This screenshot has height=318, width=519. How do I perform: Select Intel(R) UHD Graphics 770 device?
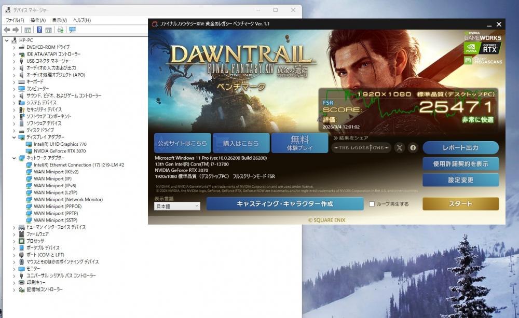(x=60, y=144)
